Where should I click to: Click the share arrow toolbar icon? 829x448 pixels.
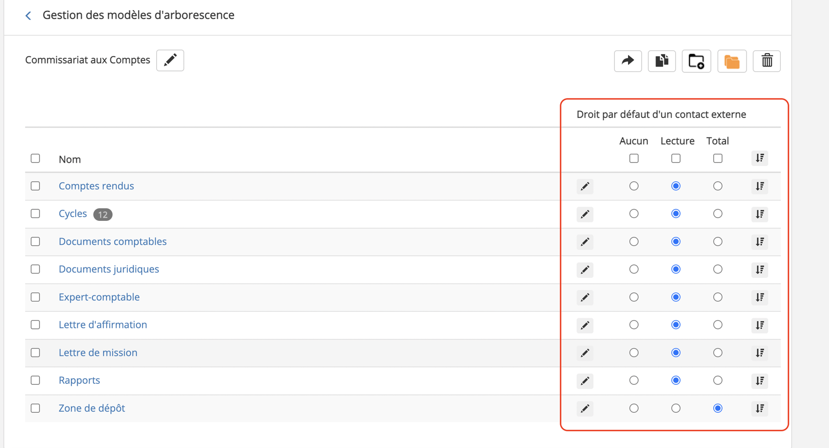tap(628, 61)
